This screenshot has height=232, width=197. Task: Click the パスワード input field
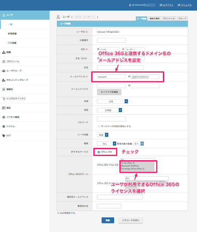tap(111, 119)
